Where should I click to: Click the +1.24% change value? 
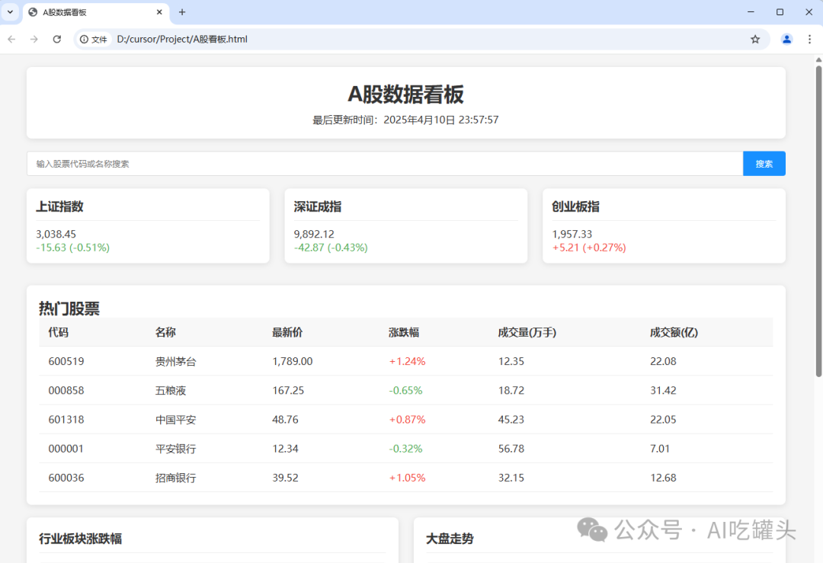(407, 362)
